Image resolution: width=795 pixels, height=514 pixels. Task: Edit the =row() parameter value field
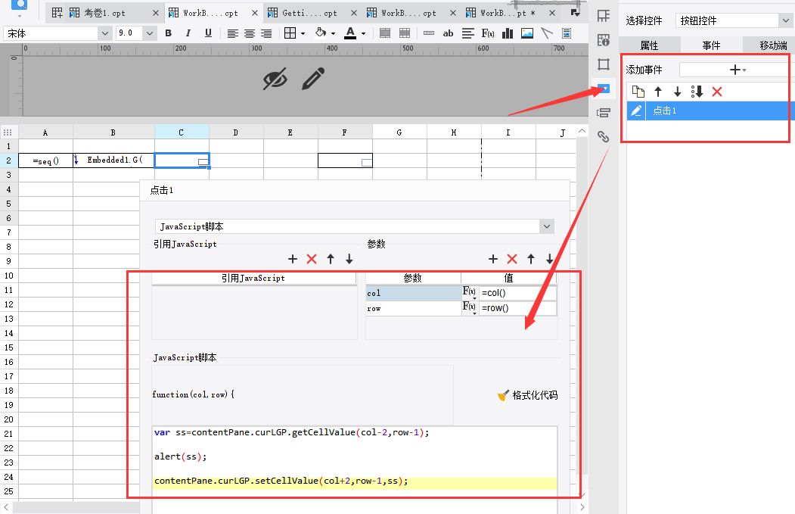[517, 308]
